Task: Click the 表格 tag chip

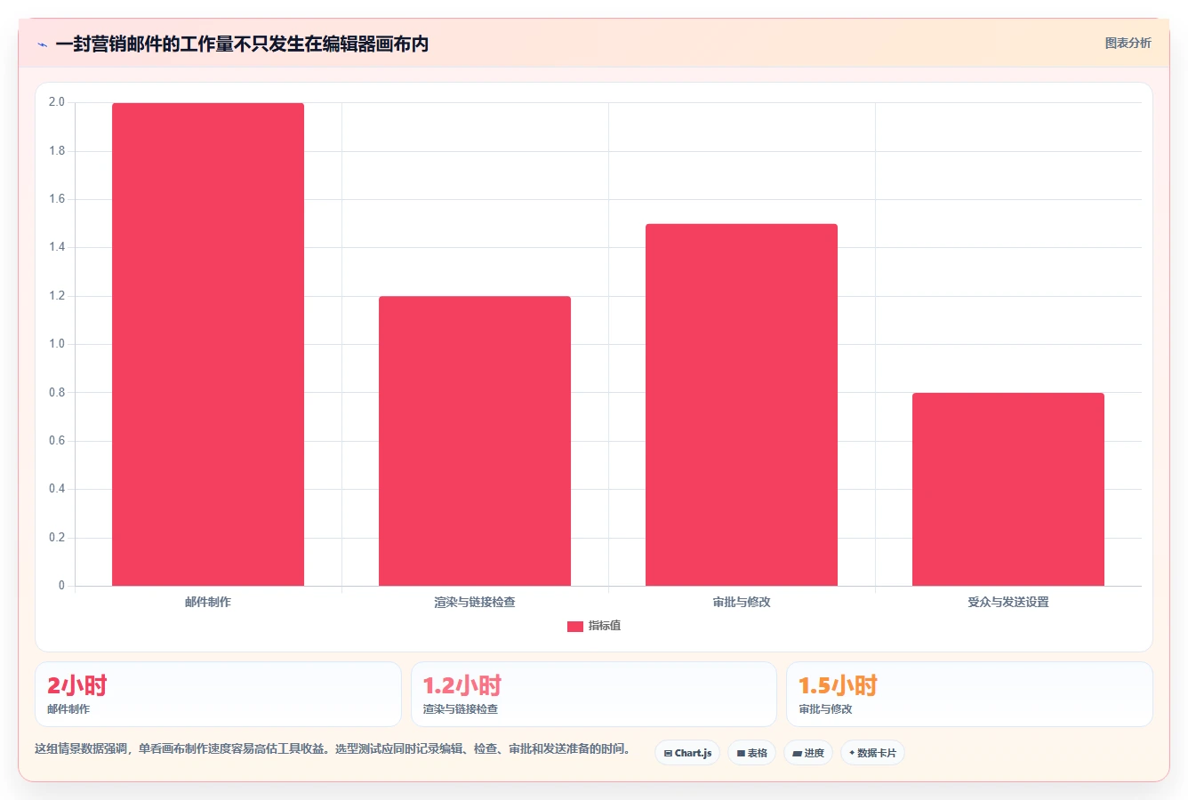Action: (x=751, y=753)
